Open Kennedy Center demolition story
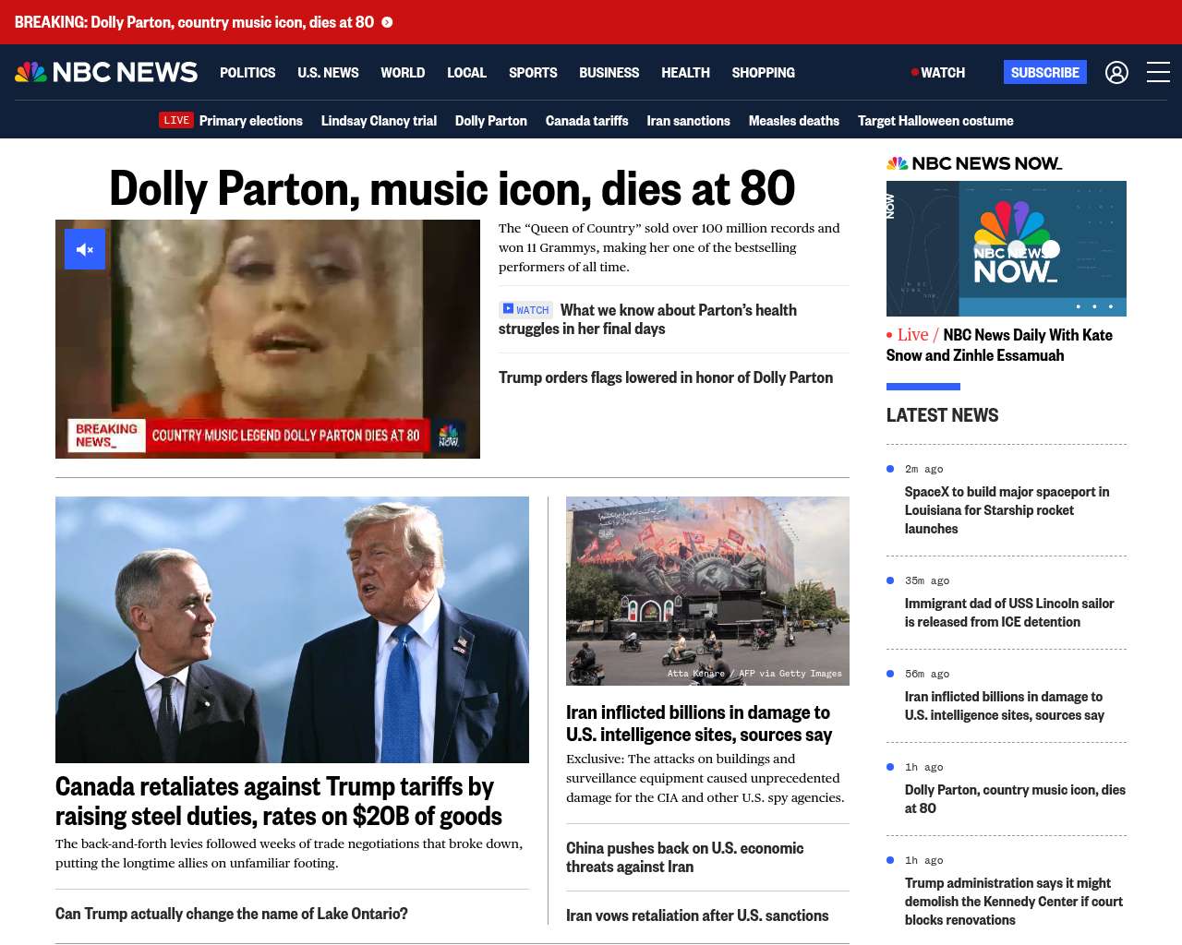This screenshot has width=1182, height=945. point(1014,902)
